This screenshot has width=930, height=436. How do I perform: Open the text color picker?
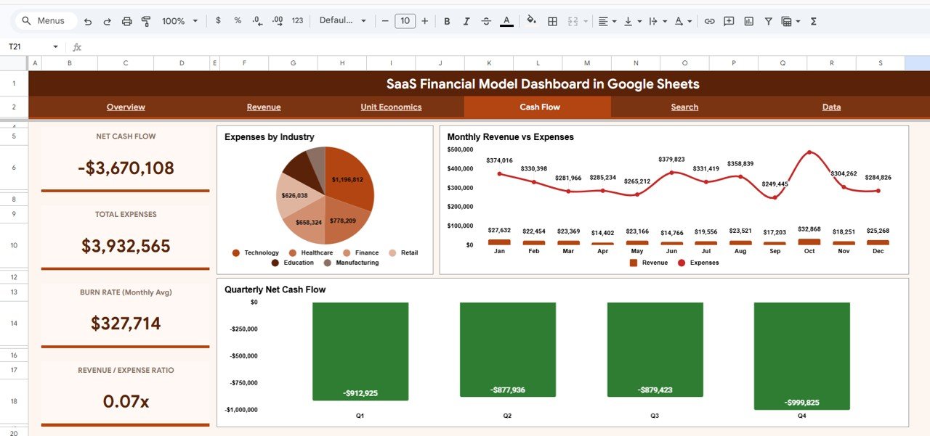(x=506, y=20)
